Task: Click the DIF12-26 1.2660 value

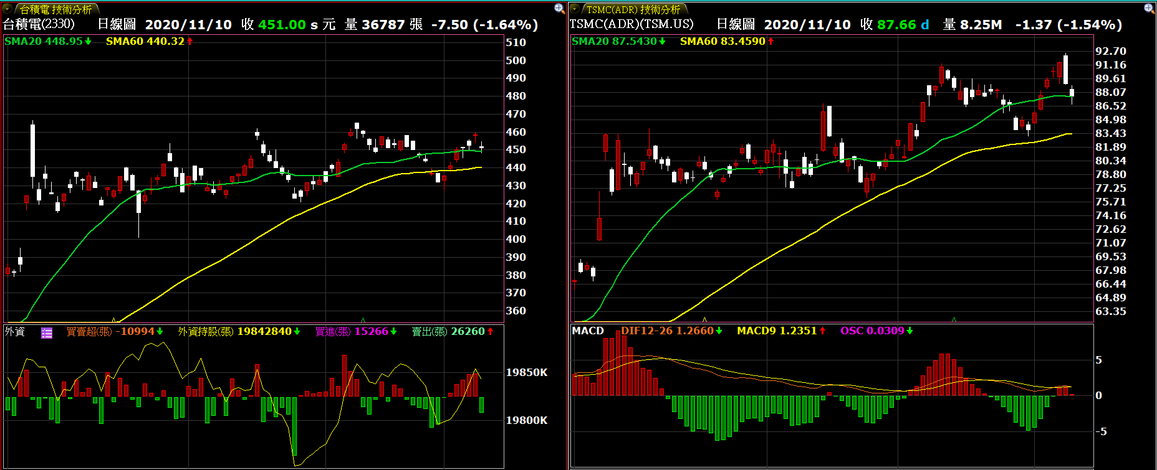Action: 671,331
